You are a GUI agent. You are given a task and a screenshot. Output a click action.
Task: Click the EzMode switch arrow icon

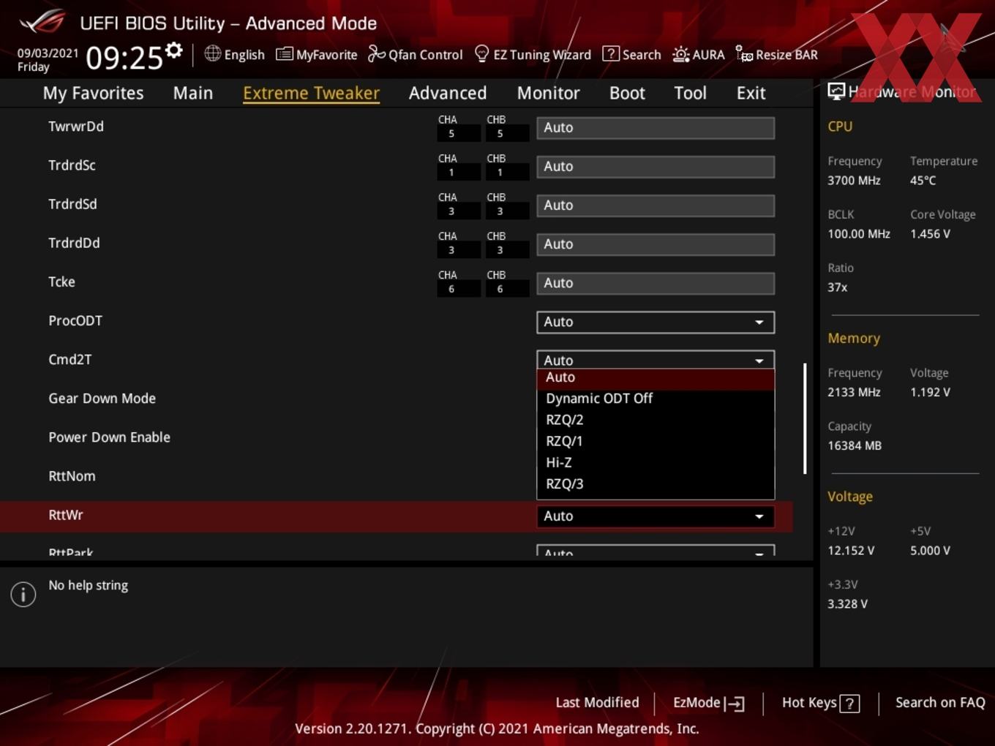click(x=735, y=704)
